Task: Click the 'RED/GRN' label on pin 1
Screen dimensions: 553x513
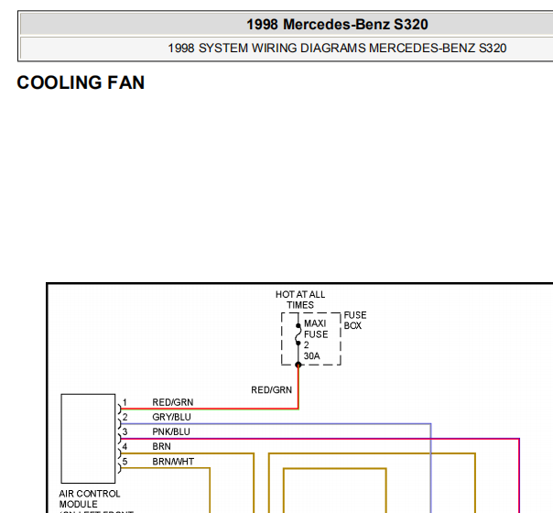Action: pos(172,402)
